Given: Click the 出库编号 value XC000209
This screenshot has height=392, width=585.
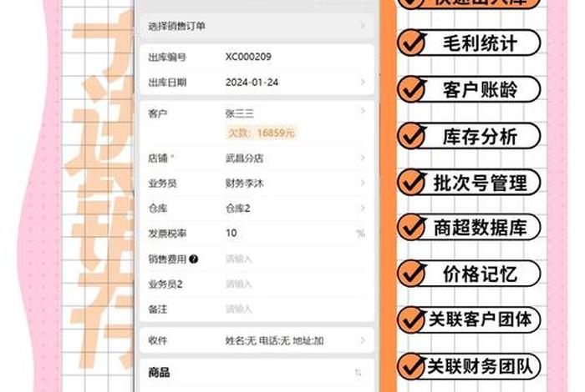Looking at the screenshot, I should 248,57.
